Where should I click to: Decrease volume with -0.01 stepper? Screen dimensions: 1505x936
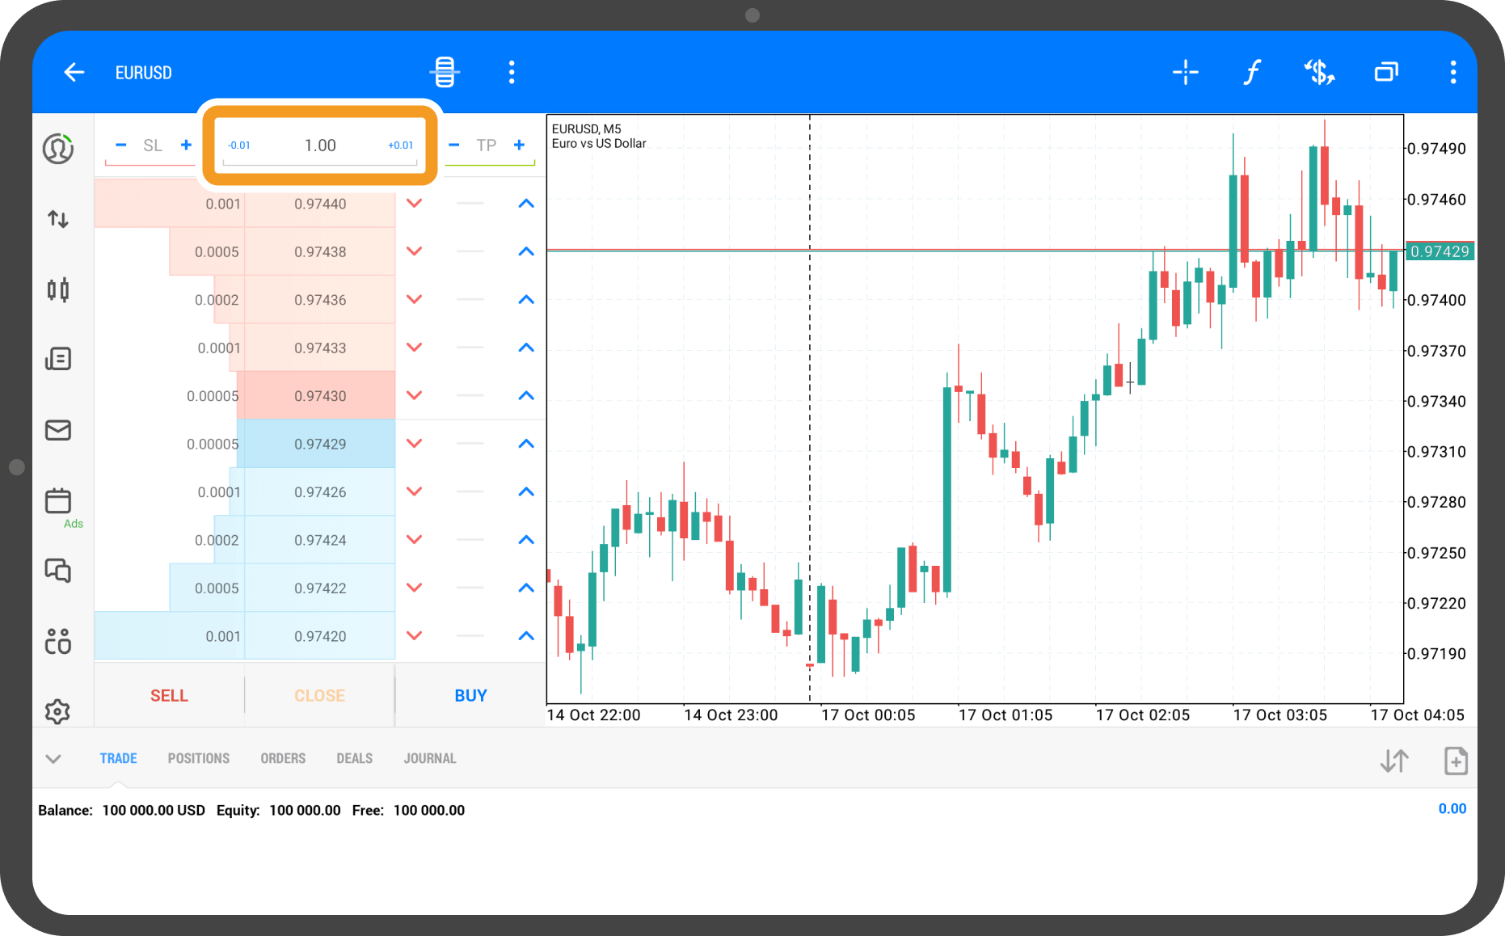pos(239,145)
